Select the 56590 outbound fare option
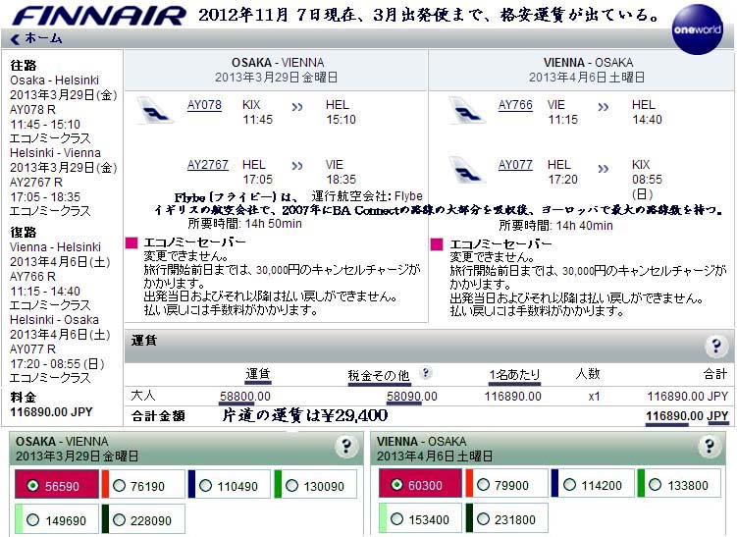Screen dimensions: 737x537 point(57,484)
